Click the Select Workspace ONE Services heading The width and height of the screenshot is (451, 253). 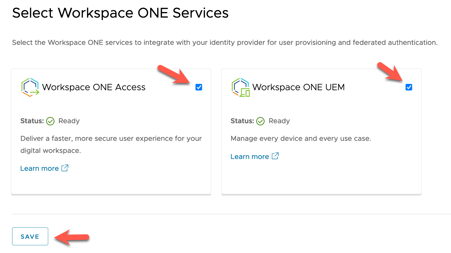coord(120,13)
